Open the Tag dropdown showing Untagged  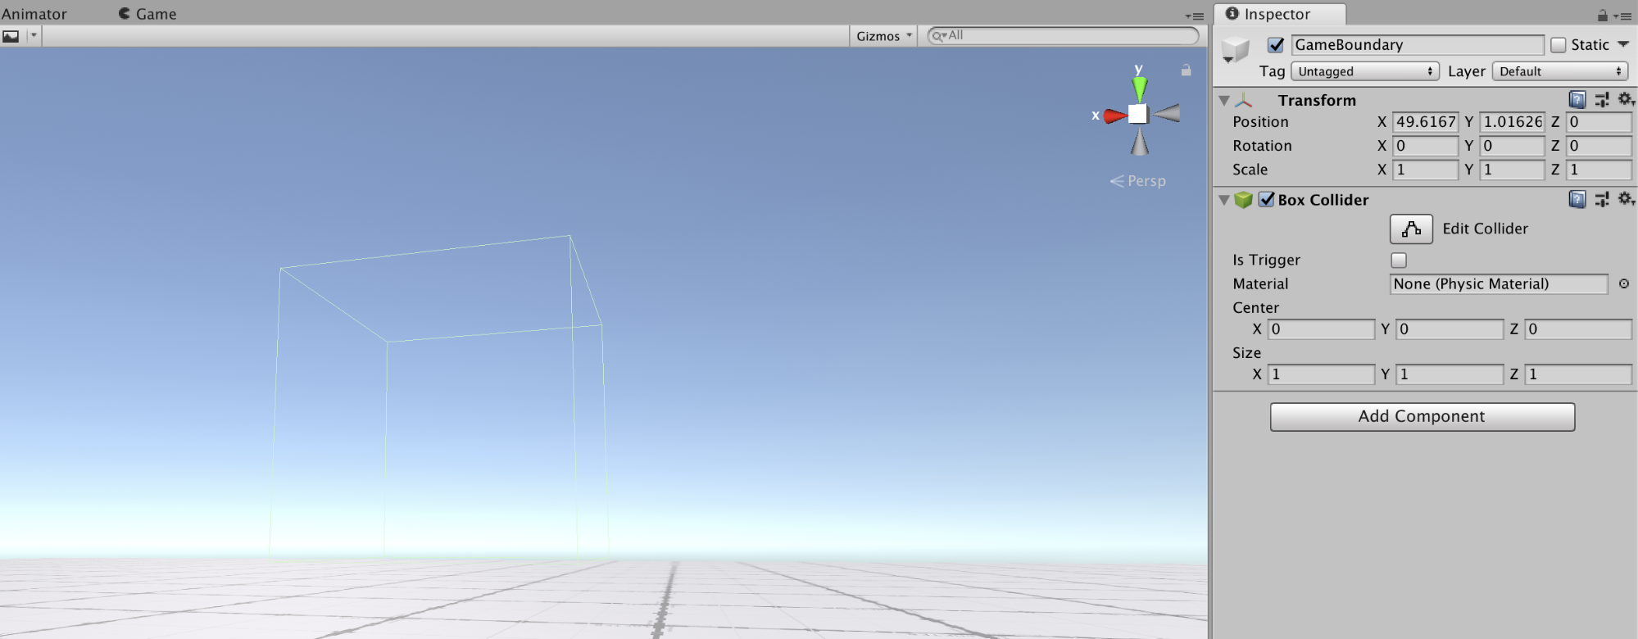tap(1365, 71)
